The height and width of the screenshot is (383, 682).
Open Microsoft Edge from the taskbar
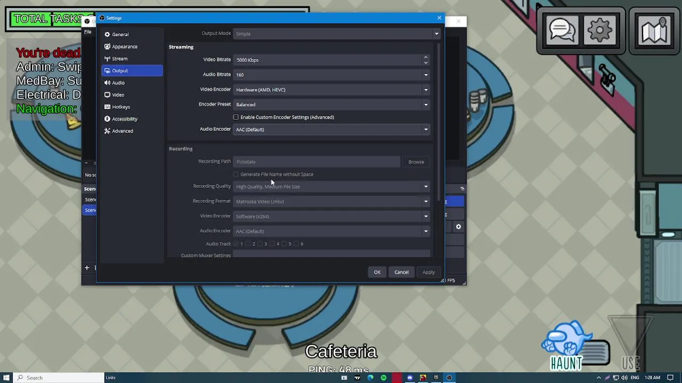pos(370,378)
